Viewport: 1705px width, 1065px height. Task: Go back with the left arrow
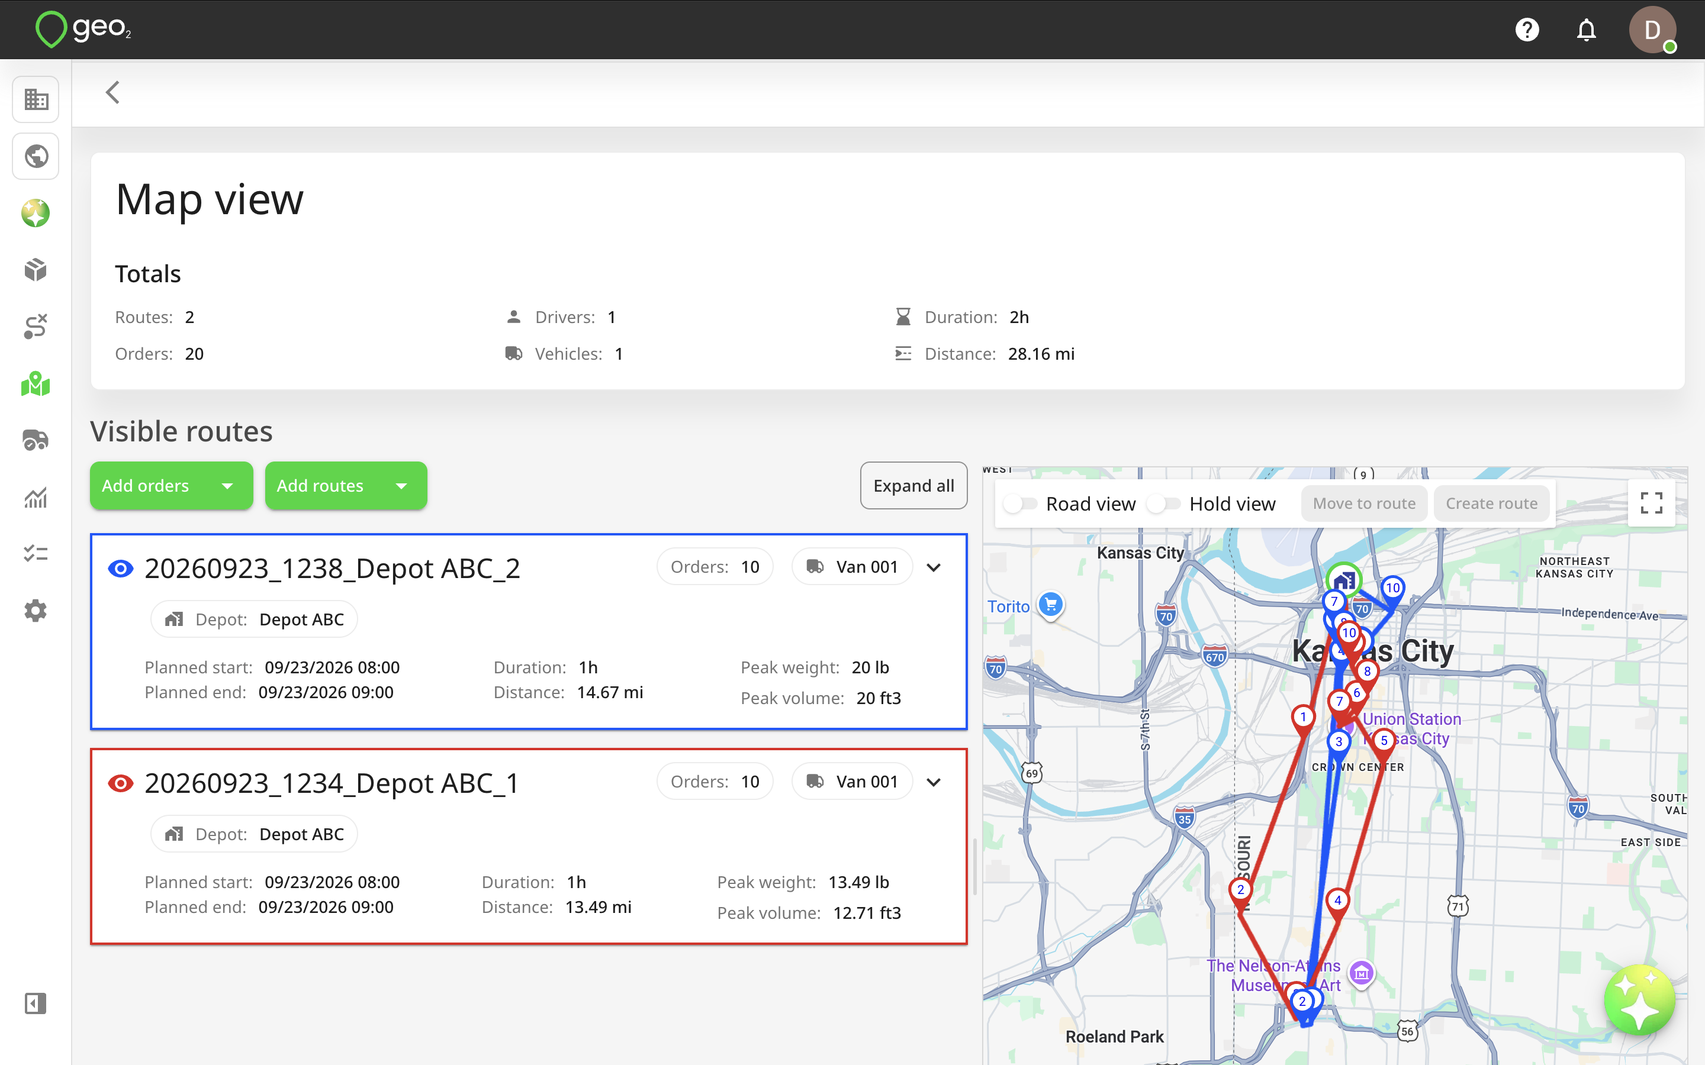[x=112, y=92]
